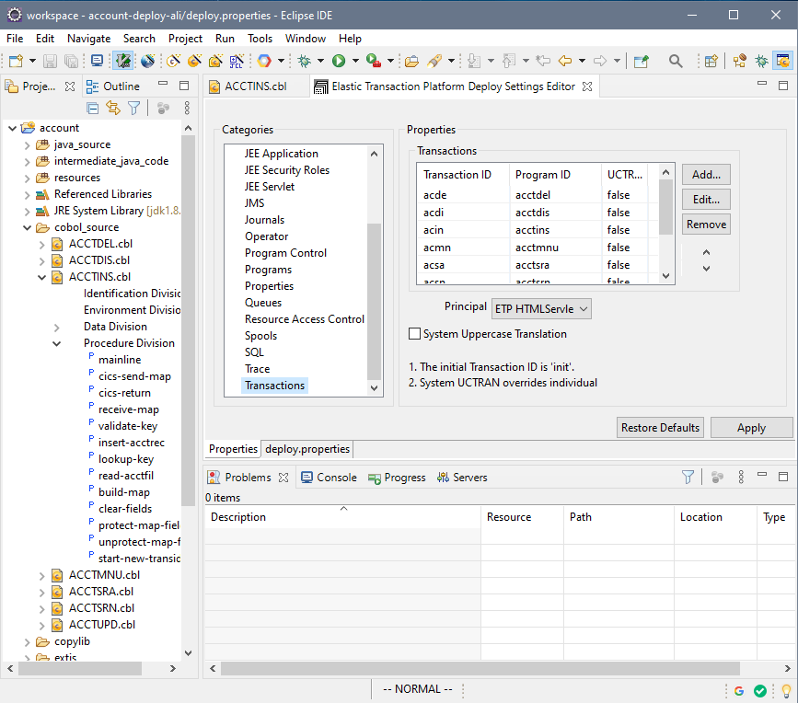Select the 'Resource Access Control' category
The width and height of the screenshot is (798, 703).
pyautogui.click(x=305, y=319)
